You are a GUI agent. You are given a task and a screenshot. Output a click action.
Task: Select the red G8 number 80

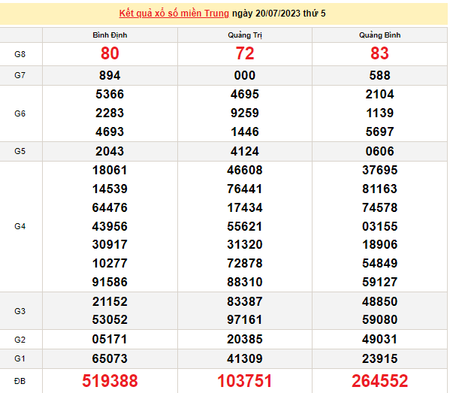110,53
